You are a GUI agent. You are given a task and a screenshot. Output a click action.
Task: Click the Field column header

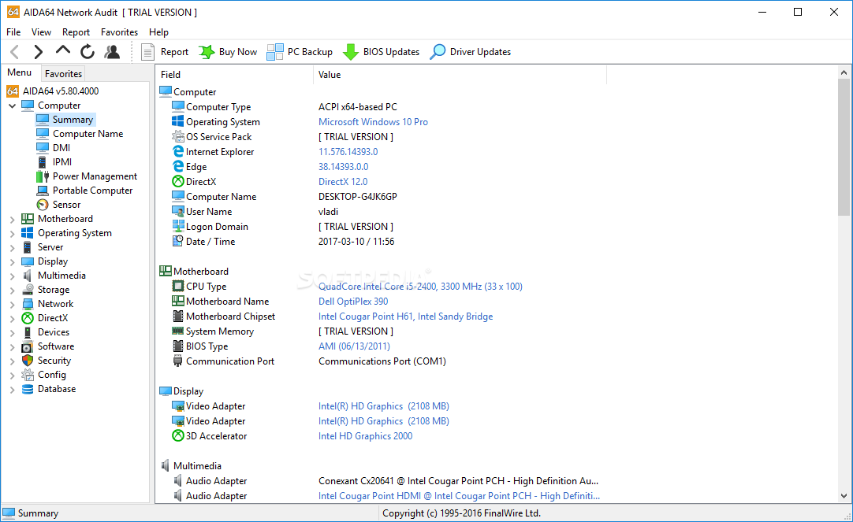(234, 75)
